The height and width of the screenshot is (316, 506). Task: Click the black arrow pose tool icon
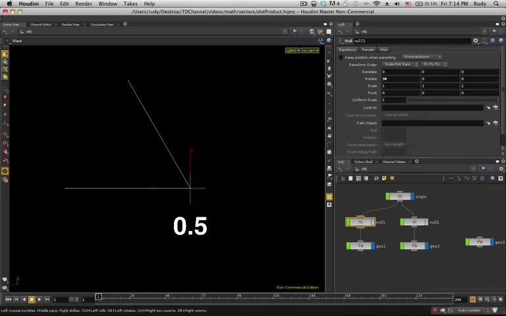(x=5, y=88)
